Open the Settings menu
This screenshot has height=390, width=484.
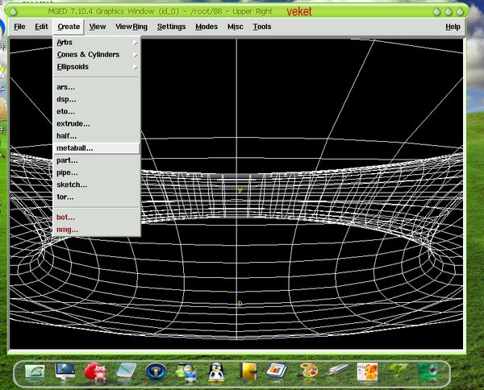(x=171, y=27)
